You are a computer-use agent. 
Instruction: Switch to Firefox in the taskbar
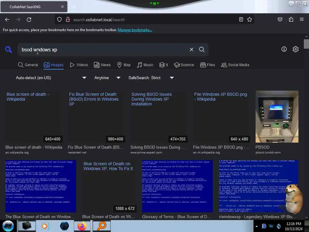point(82,226)
